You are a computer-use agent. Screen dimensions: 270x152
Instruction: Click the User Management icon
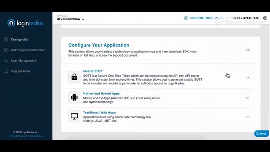coord(6,61)
